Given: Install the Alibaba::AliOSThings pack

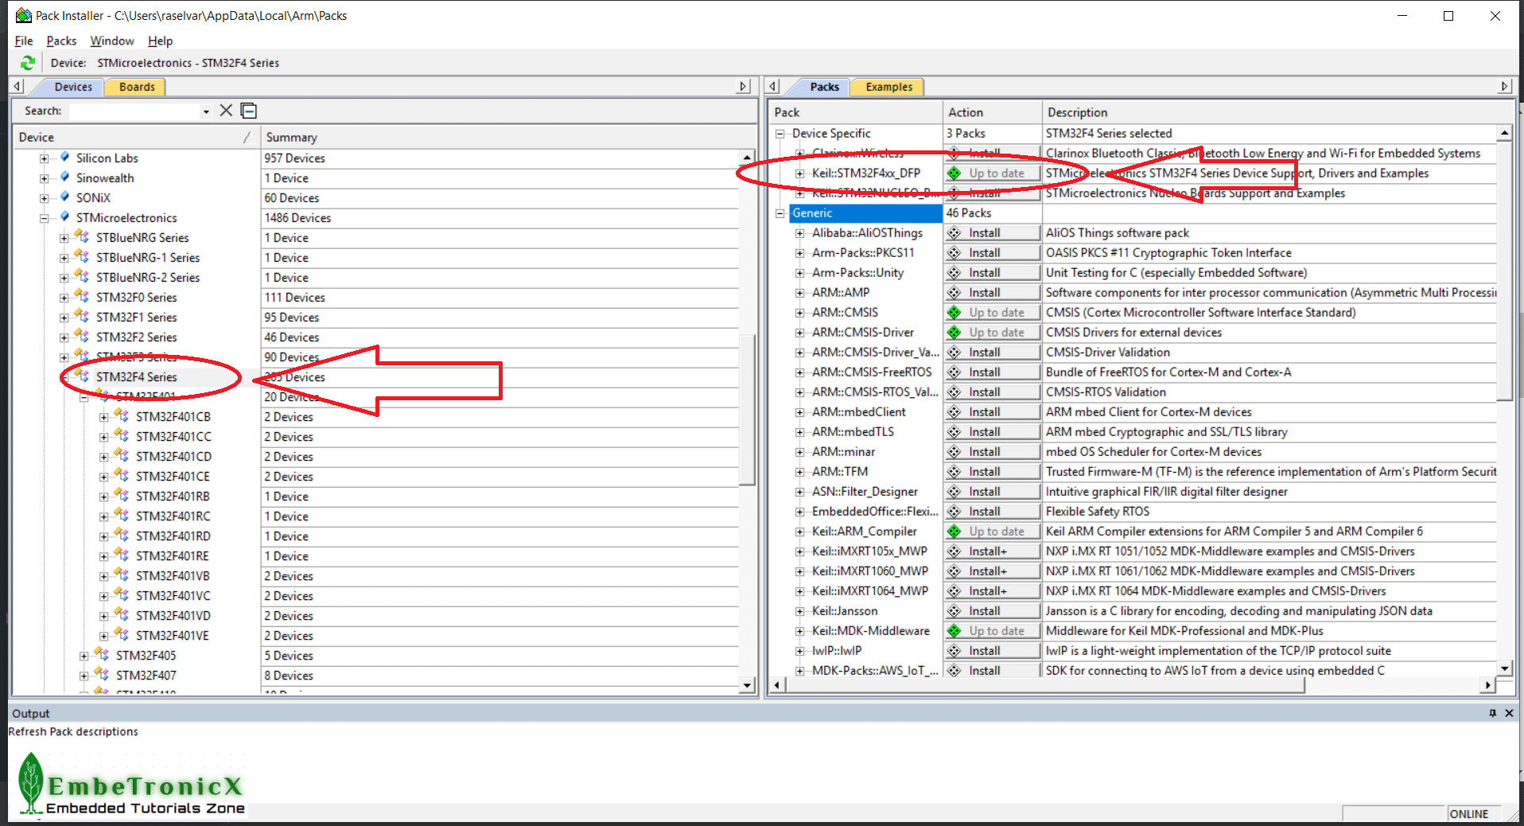Looking at the screenshot, I should pyautogui.click(x=993, y=233).
